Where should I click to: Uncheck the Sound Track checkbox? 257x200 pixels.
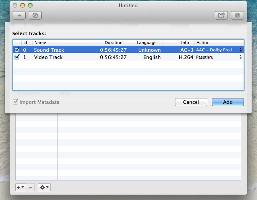(x=17, y=49)
